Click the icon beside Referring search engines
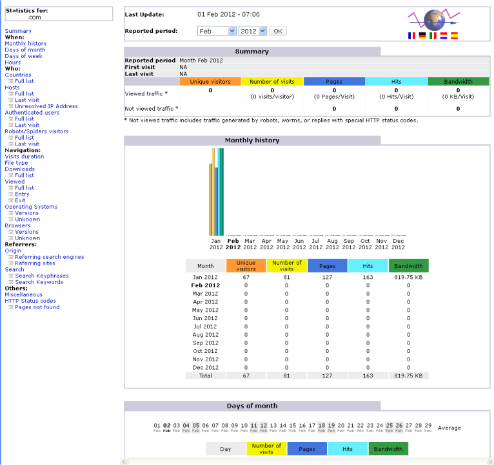 pos(11,257)
